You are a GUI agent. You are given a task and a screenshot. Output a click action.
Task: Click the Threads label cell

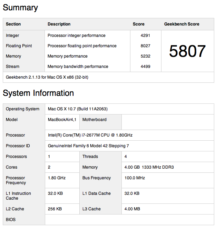(x=90, y=157)
